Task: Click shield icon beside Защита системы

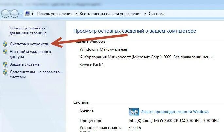Action: coord(5,64)
